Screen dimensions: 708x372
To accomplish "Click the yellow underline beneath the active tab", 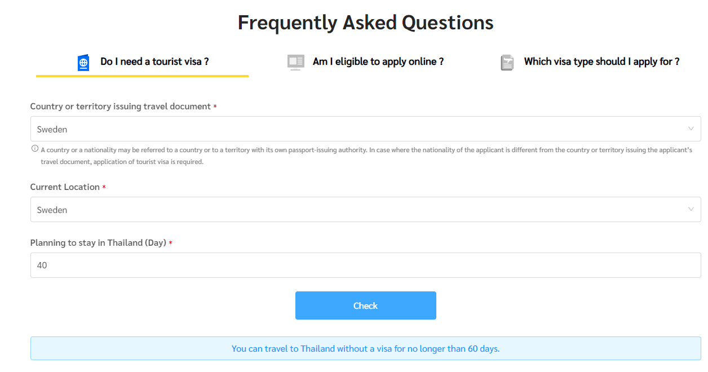I will point(142,76).
